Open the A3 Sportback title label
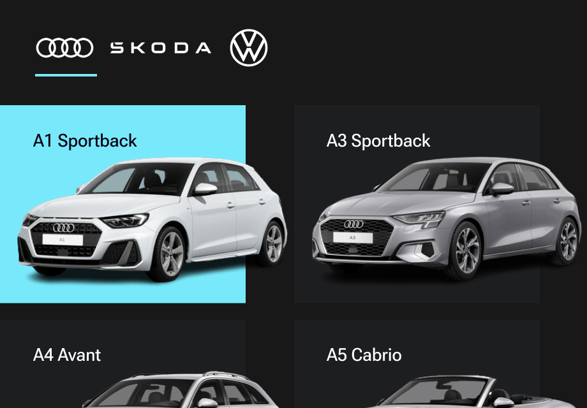Viewport: 587px width, 408px height. [378, 141]
